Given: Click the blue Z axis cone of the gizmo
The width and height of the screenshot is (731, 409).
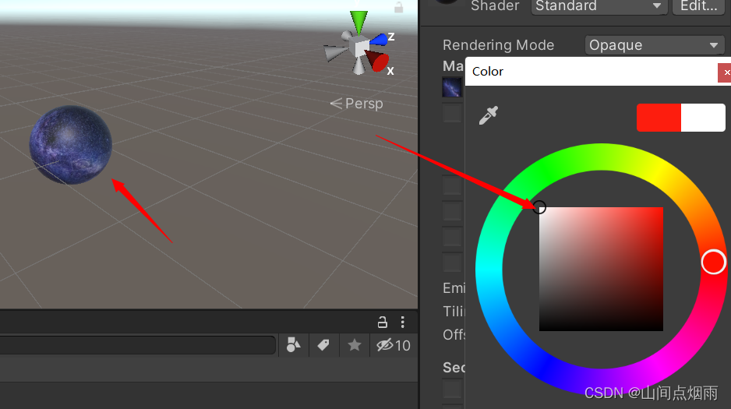Looking at the screenshot, I should click(380, 39).
